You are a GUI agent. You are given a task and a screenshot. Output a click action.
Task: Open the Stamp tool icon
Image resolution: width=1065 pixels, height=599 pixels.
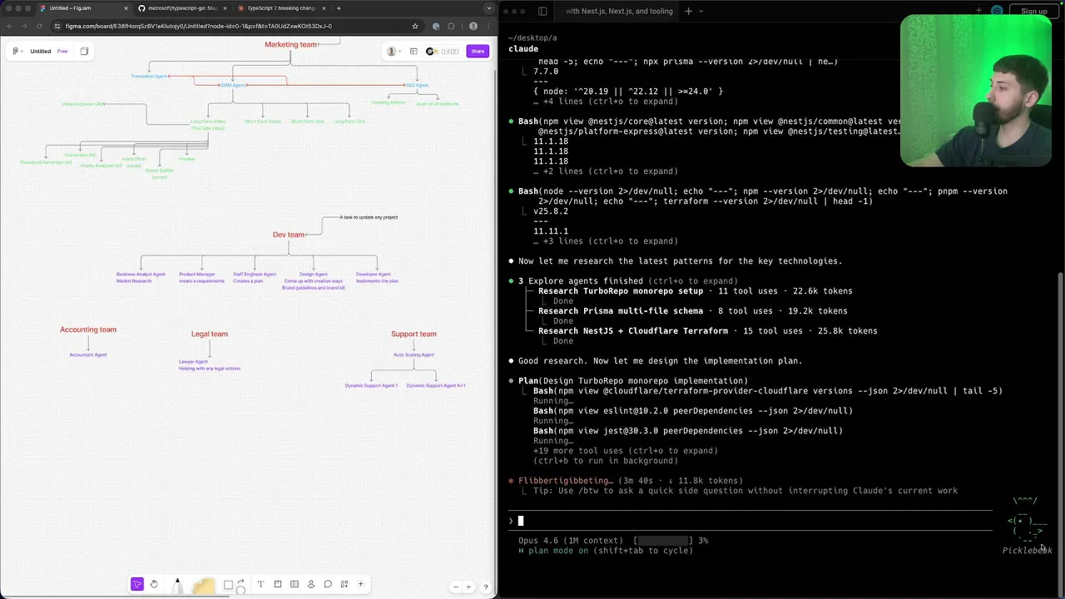(311, 584)
